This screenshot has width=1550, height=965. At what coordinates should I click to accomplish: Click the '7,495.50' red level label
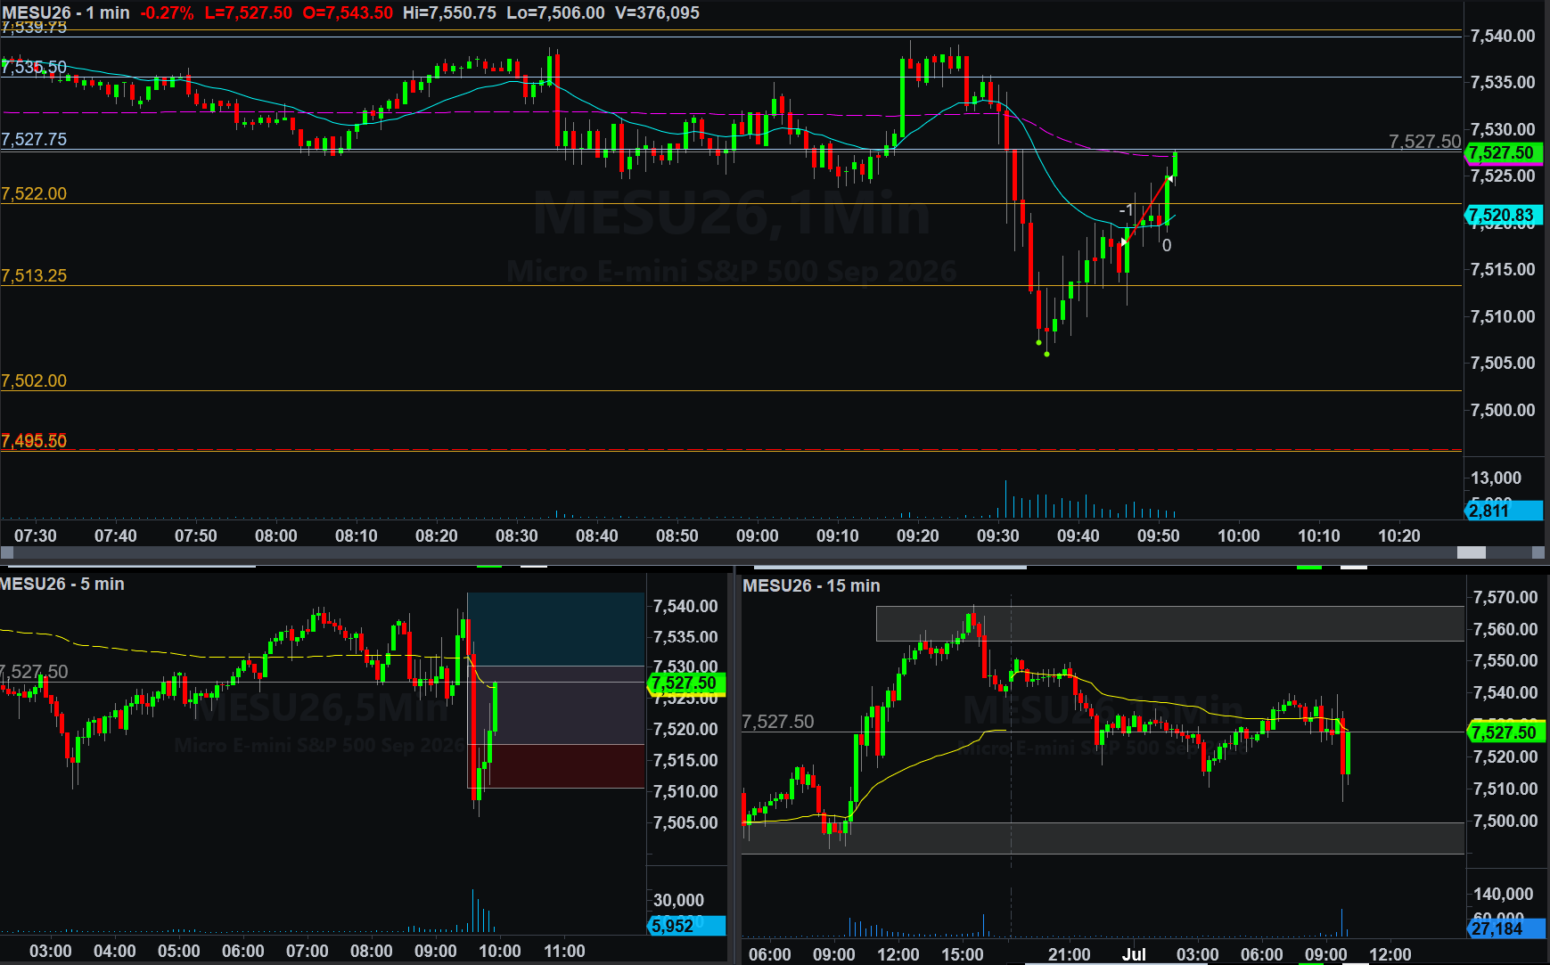[34, 441]
